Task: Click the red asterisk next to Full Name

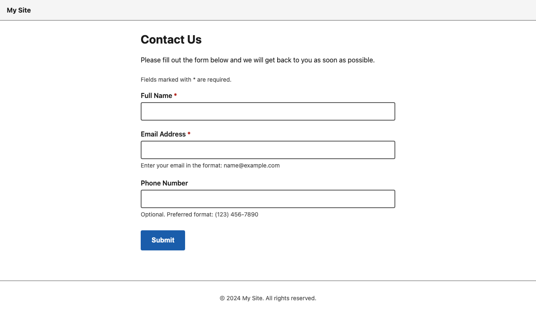Action: coord(175,95)
